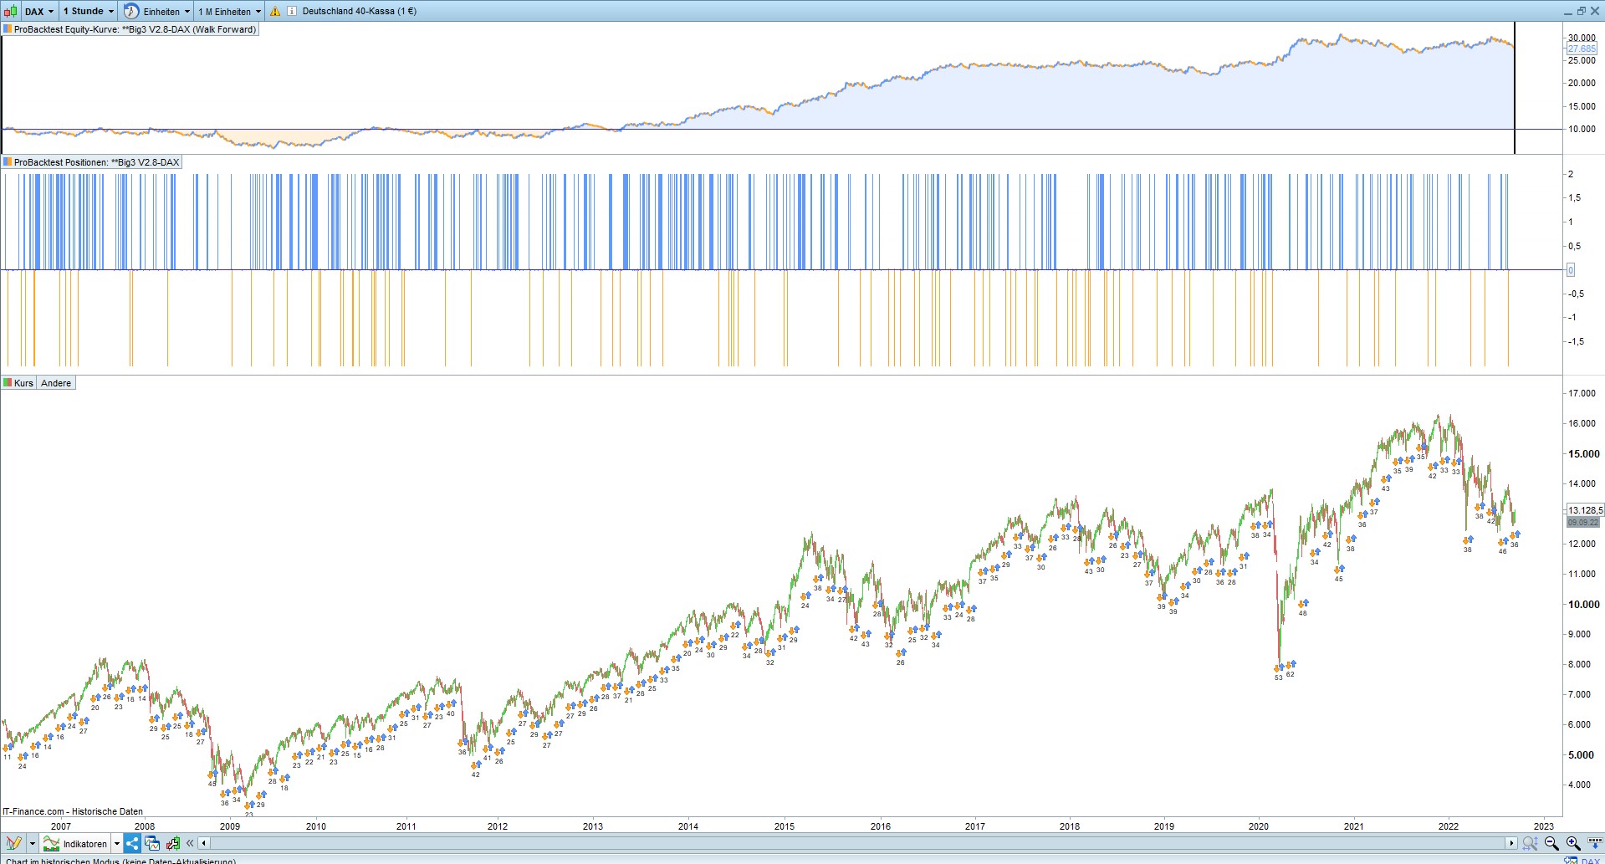Screen dimensions: 1605x864
Task: Click the 10.000 price axis label
Action: click(x=1584, y=604)
